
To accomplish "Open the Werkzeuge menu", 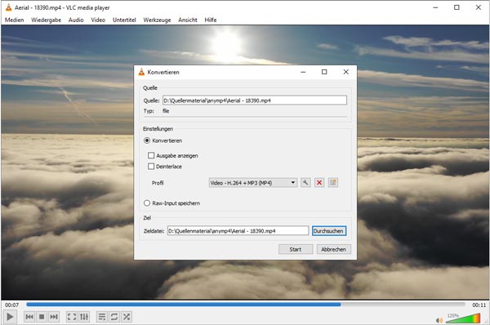I will [157, 20].
